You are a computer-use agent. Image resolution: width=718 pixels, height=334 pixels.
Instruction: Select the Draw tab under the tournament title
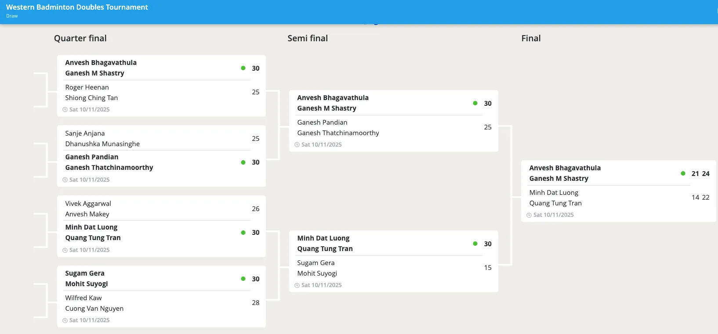(11, 16)
